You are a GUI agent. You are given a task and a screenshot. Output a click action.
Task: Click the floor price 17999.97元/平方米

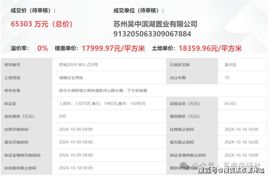[x=113, y=48]
